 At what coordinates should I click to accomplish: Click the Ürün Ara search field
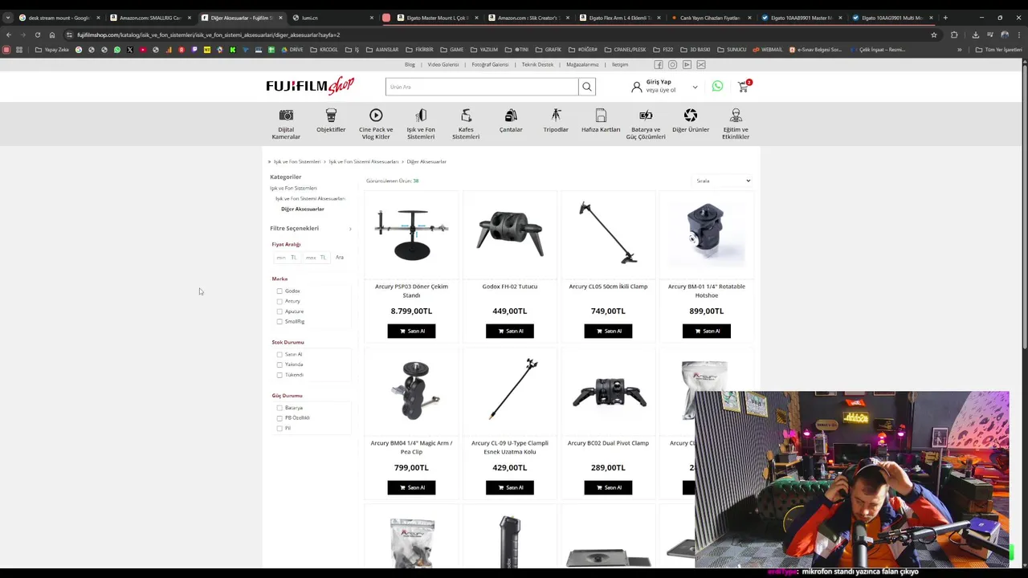point(482,87)
